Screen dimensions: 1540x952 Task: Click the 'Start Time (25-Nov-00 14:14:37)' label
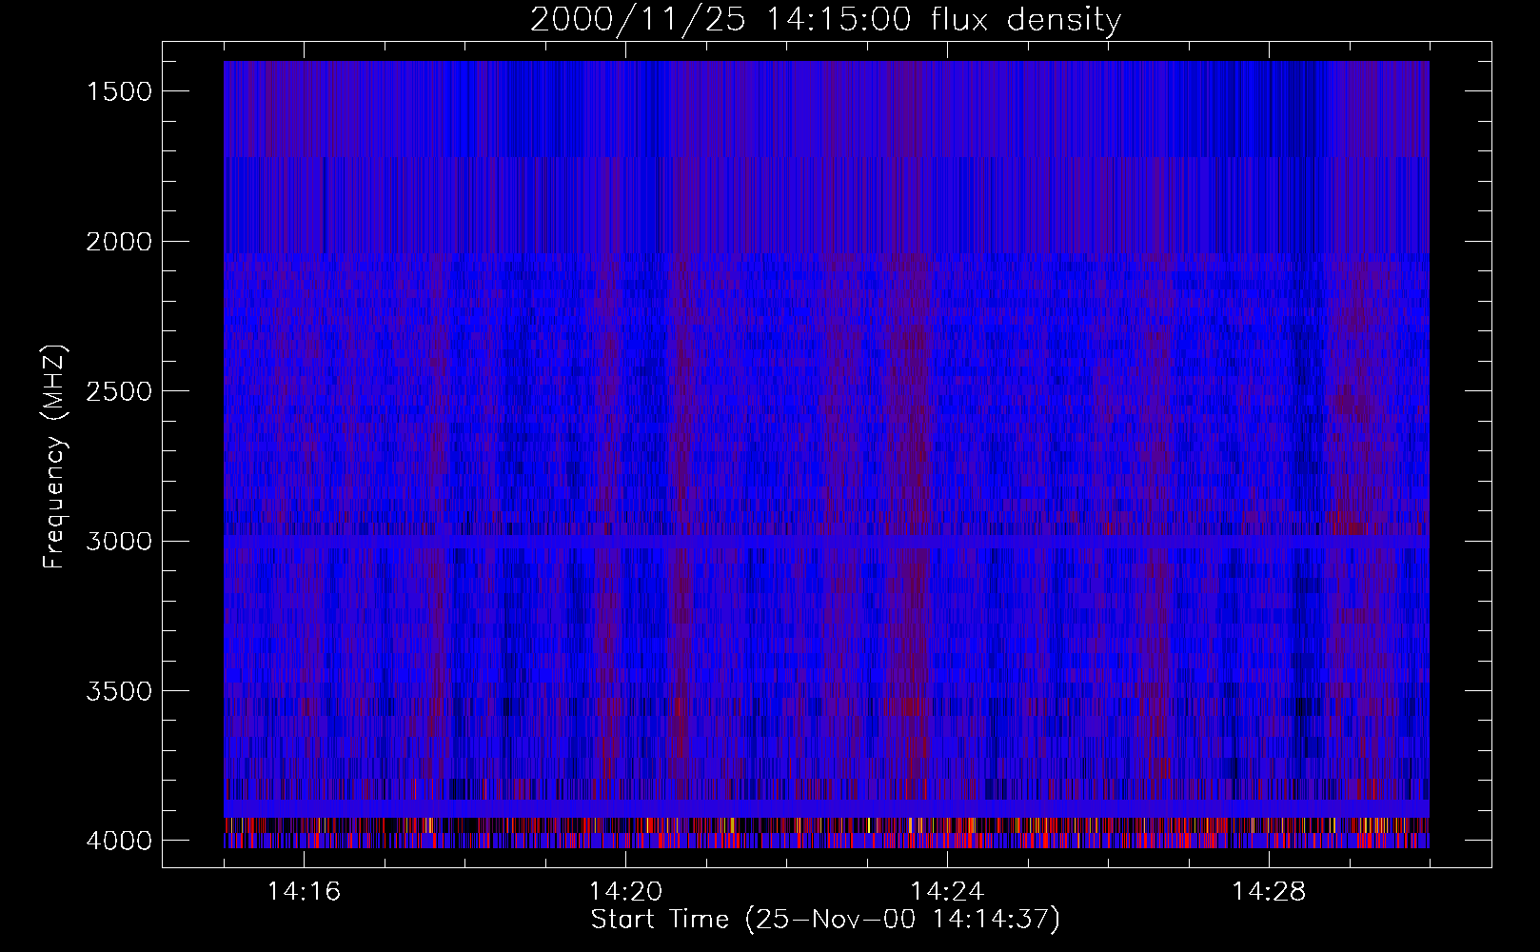825,920
